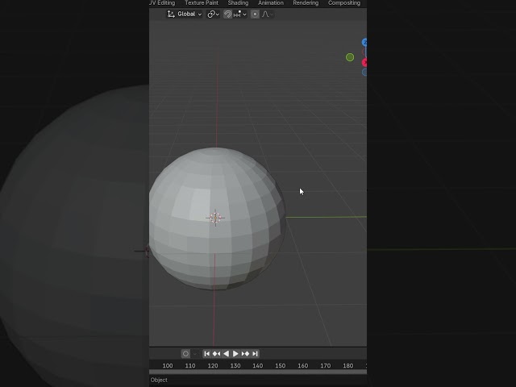Switch to the Texture Paint workspace tab
Image resolution: width=516 pixels, height=387 pixels.
(x=202, y=3)
